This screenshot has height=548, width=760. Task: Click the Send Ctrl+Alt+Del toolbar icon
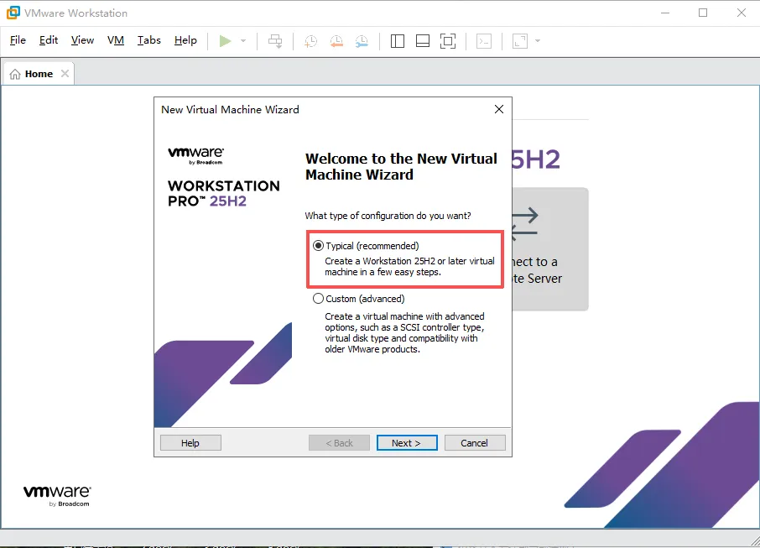pos(275,41)
